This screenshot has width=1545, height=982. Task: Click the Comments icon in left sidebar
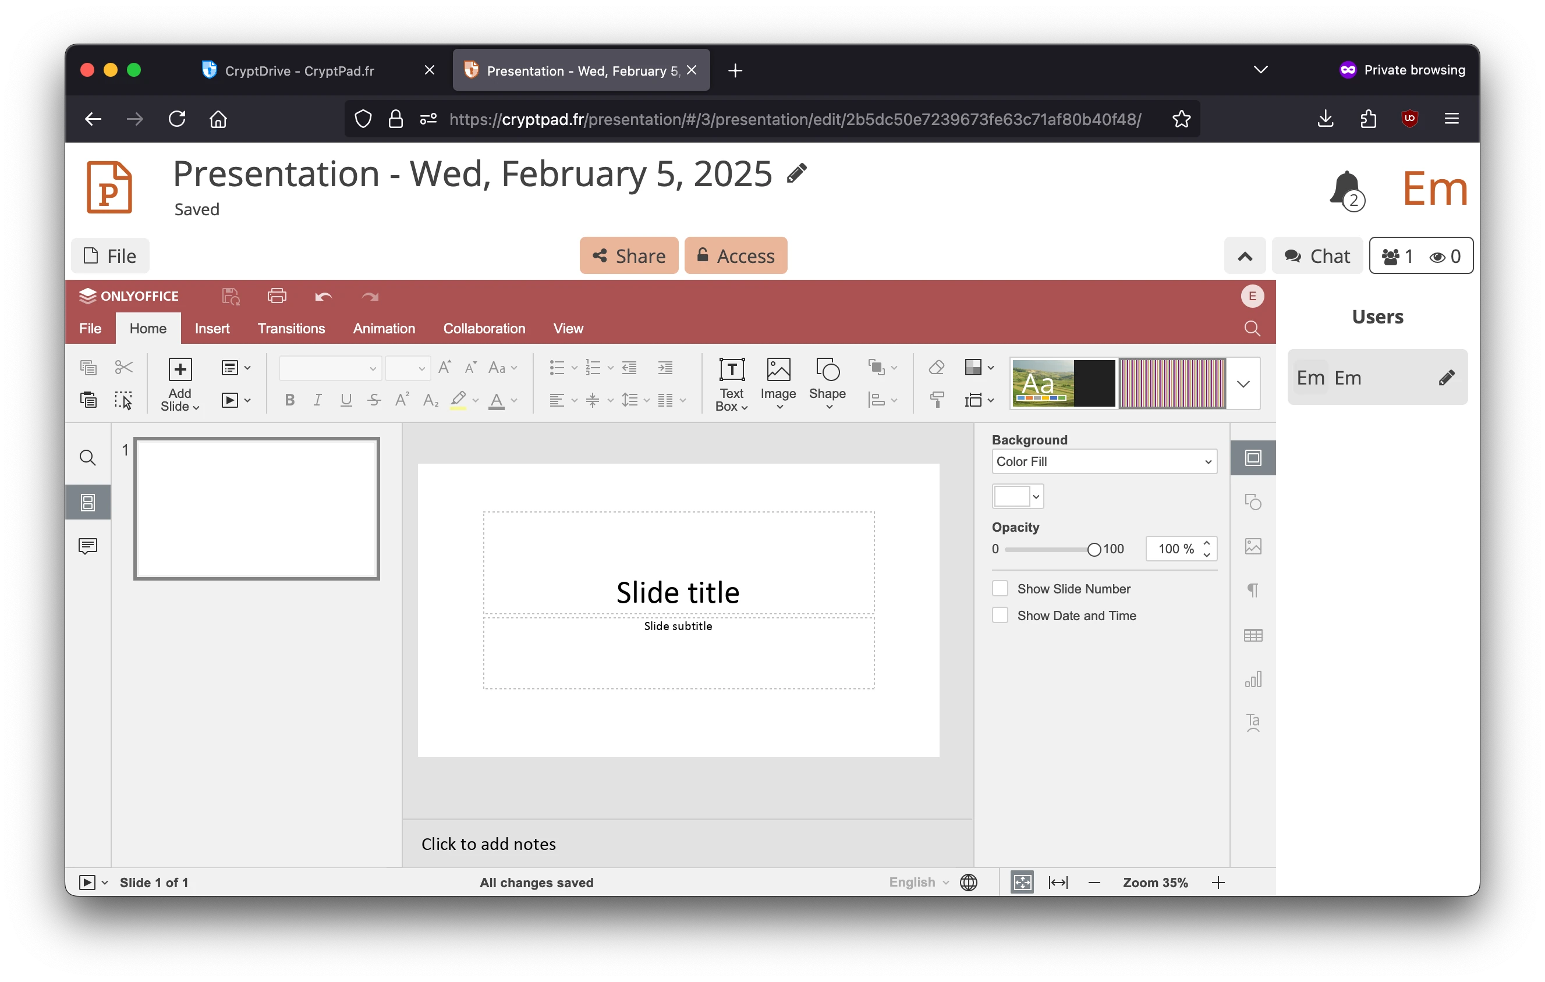coord(87,546)
